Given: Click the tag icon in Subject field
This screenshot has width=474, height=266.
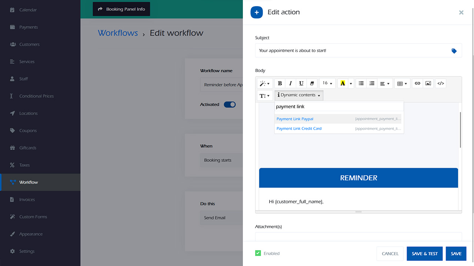Looking at the screenshot, I should (454, 51).
